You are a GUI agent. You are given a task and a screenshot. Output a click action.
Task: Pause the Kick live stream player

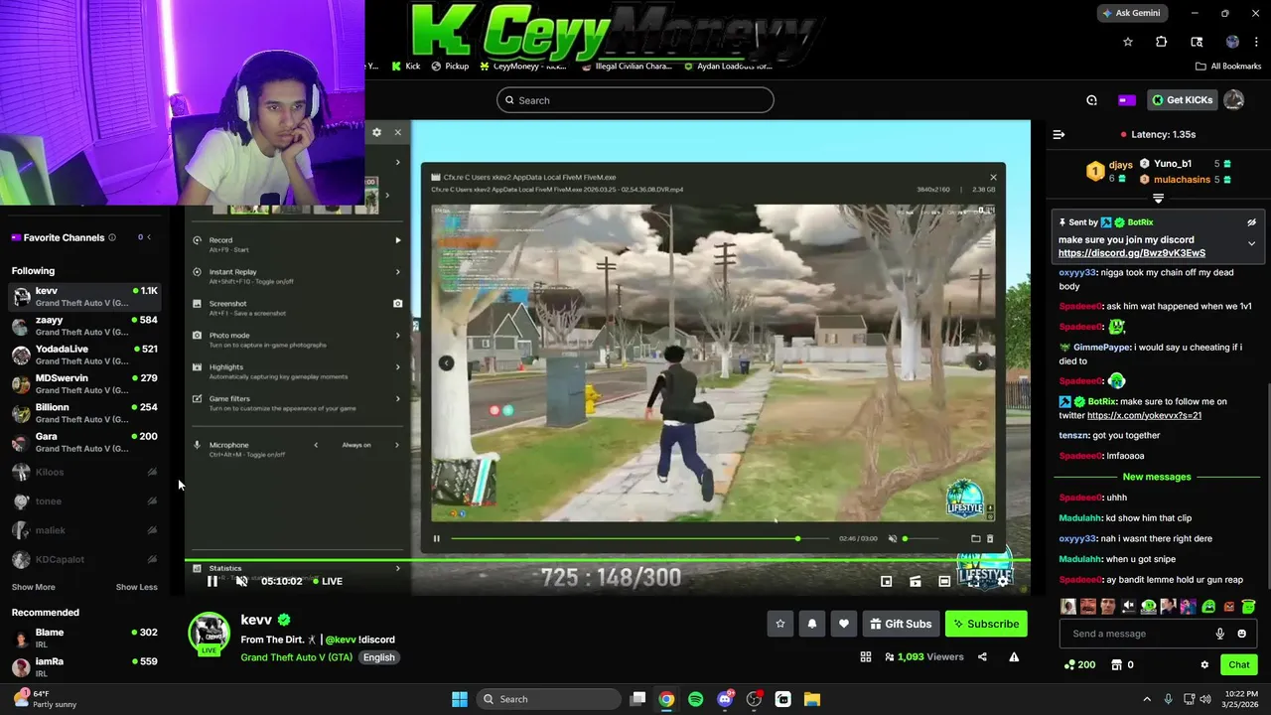(x=212, y=581)
